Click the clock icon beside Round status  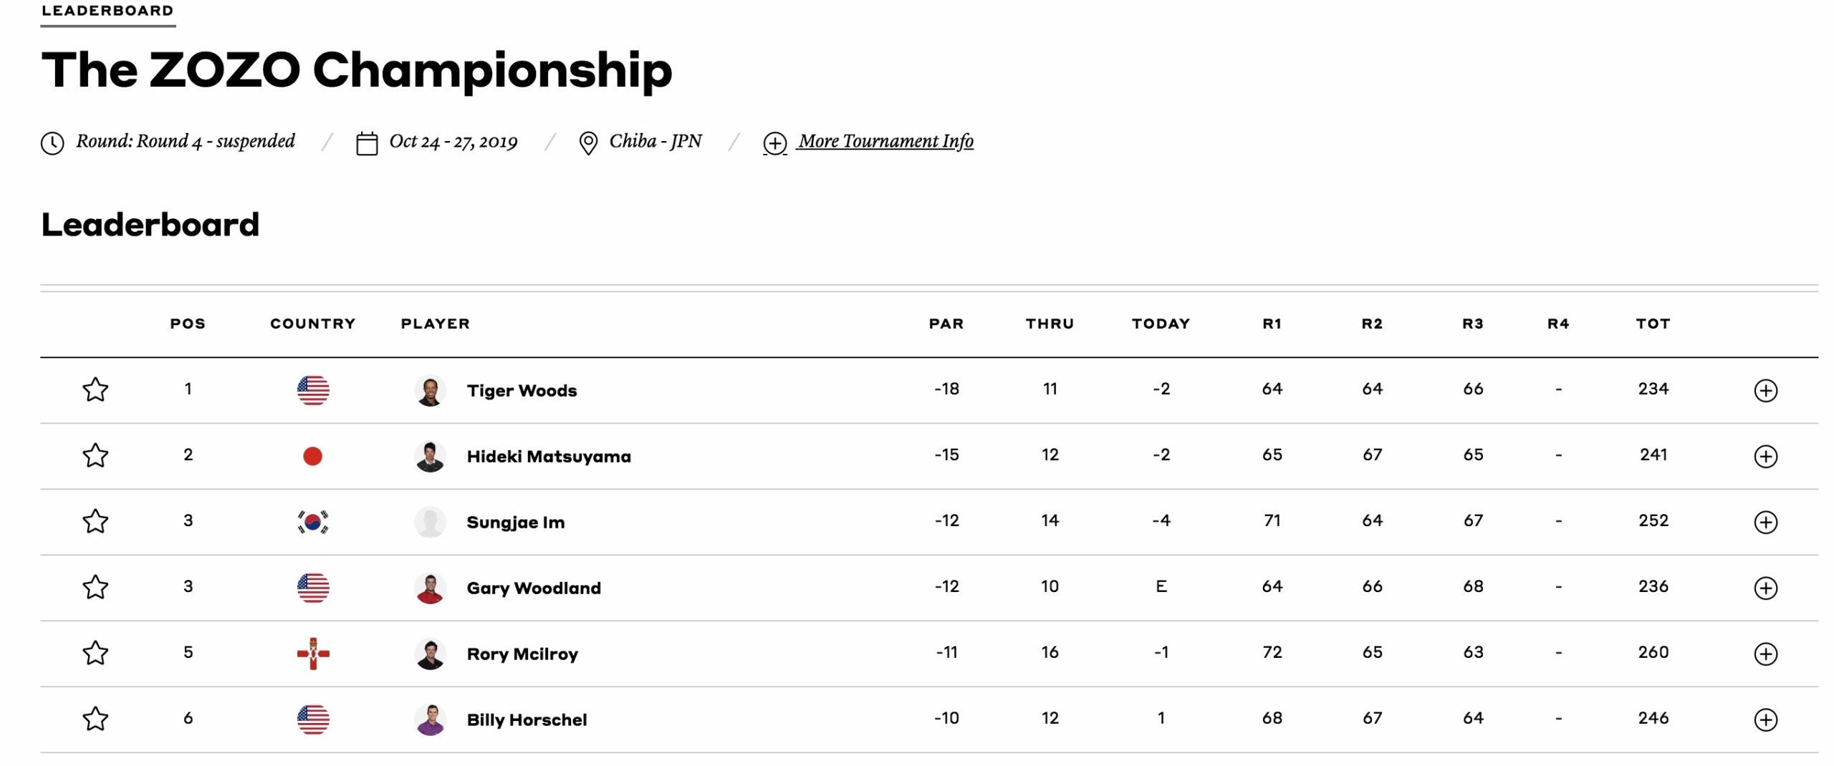(52, 143)
